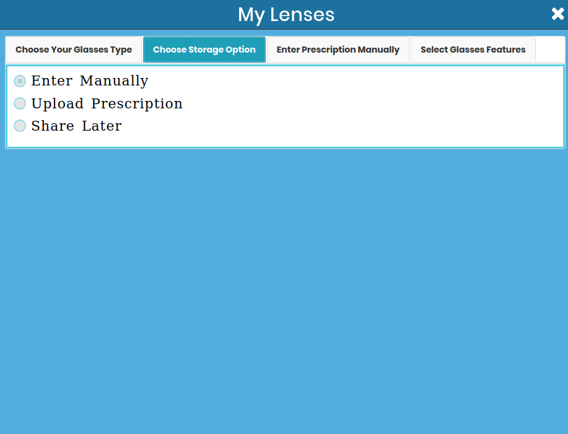The height and width of the screenshot is (434, 568).
Task: Click blank white space right of Enter Manually
Action: pyautogui.click(x=353, y=81)
